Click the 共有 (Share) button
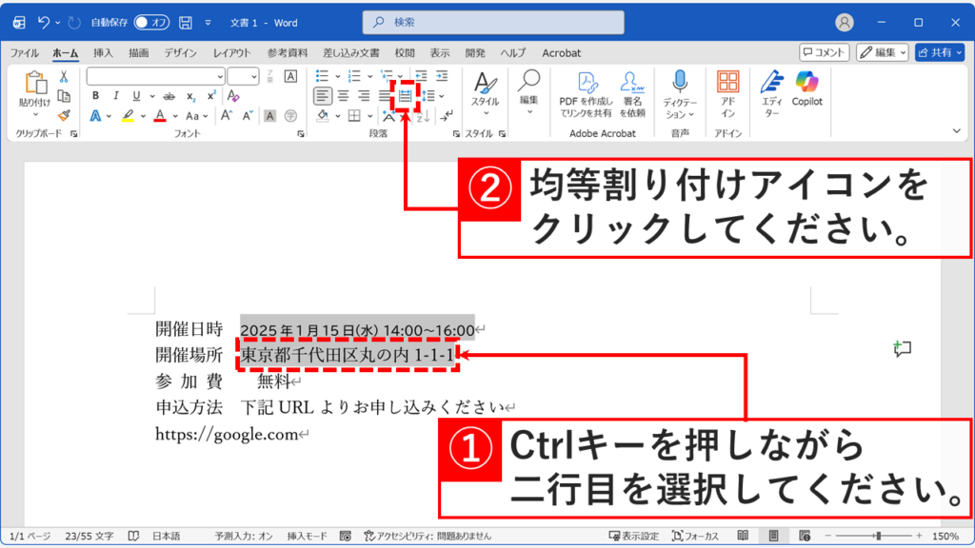 (x=941, y=52)
